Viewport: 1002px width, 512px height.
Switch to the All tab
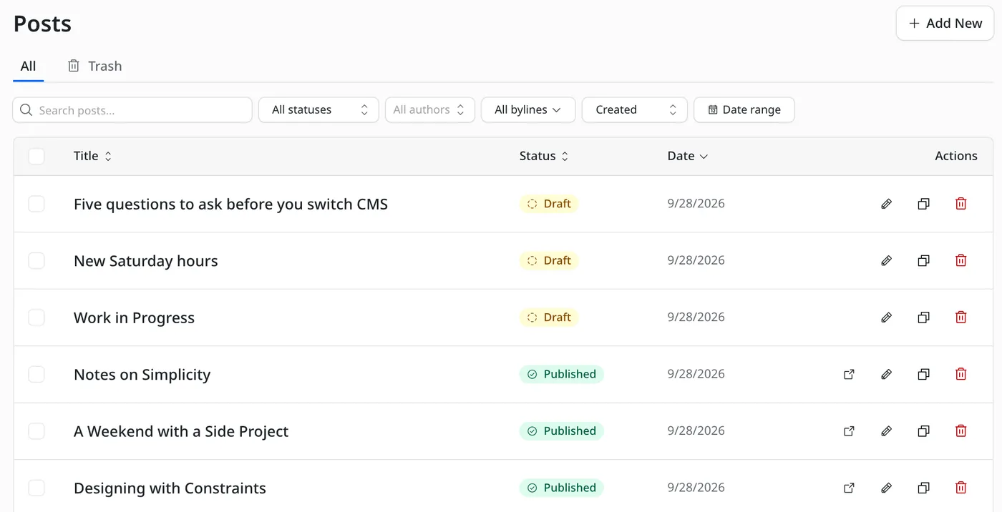[28, 67]
